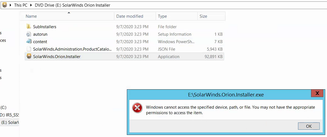Select the (C:) drive in the navigation pane

(4, 107)
